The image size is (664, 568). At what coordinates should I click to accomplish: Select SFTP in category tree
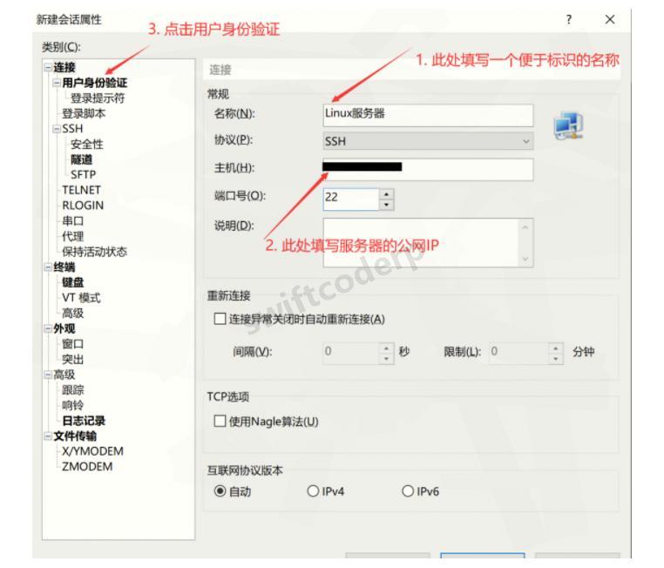click(83, 175)
